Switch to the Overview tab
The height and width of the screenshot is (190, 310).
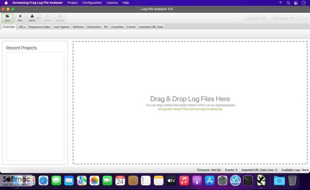(9, 27)
